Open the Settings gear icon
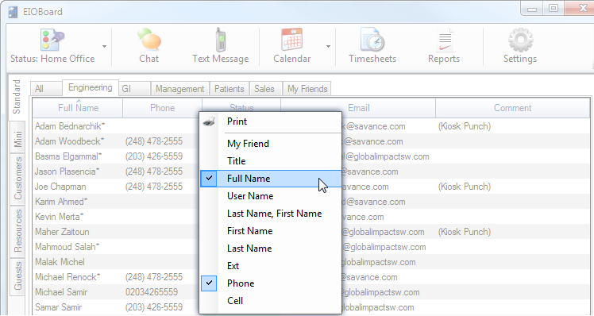 [x=520, y=40]
